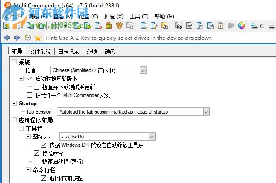Go back with the blue left arrow
Viewport: 276px width, 183px height.
(7, 38)
